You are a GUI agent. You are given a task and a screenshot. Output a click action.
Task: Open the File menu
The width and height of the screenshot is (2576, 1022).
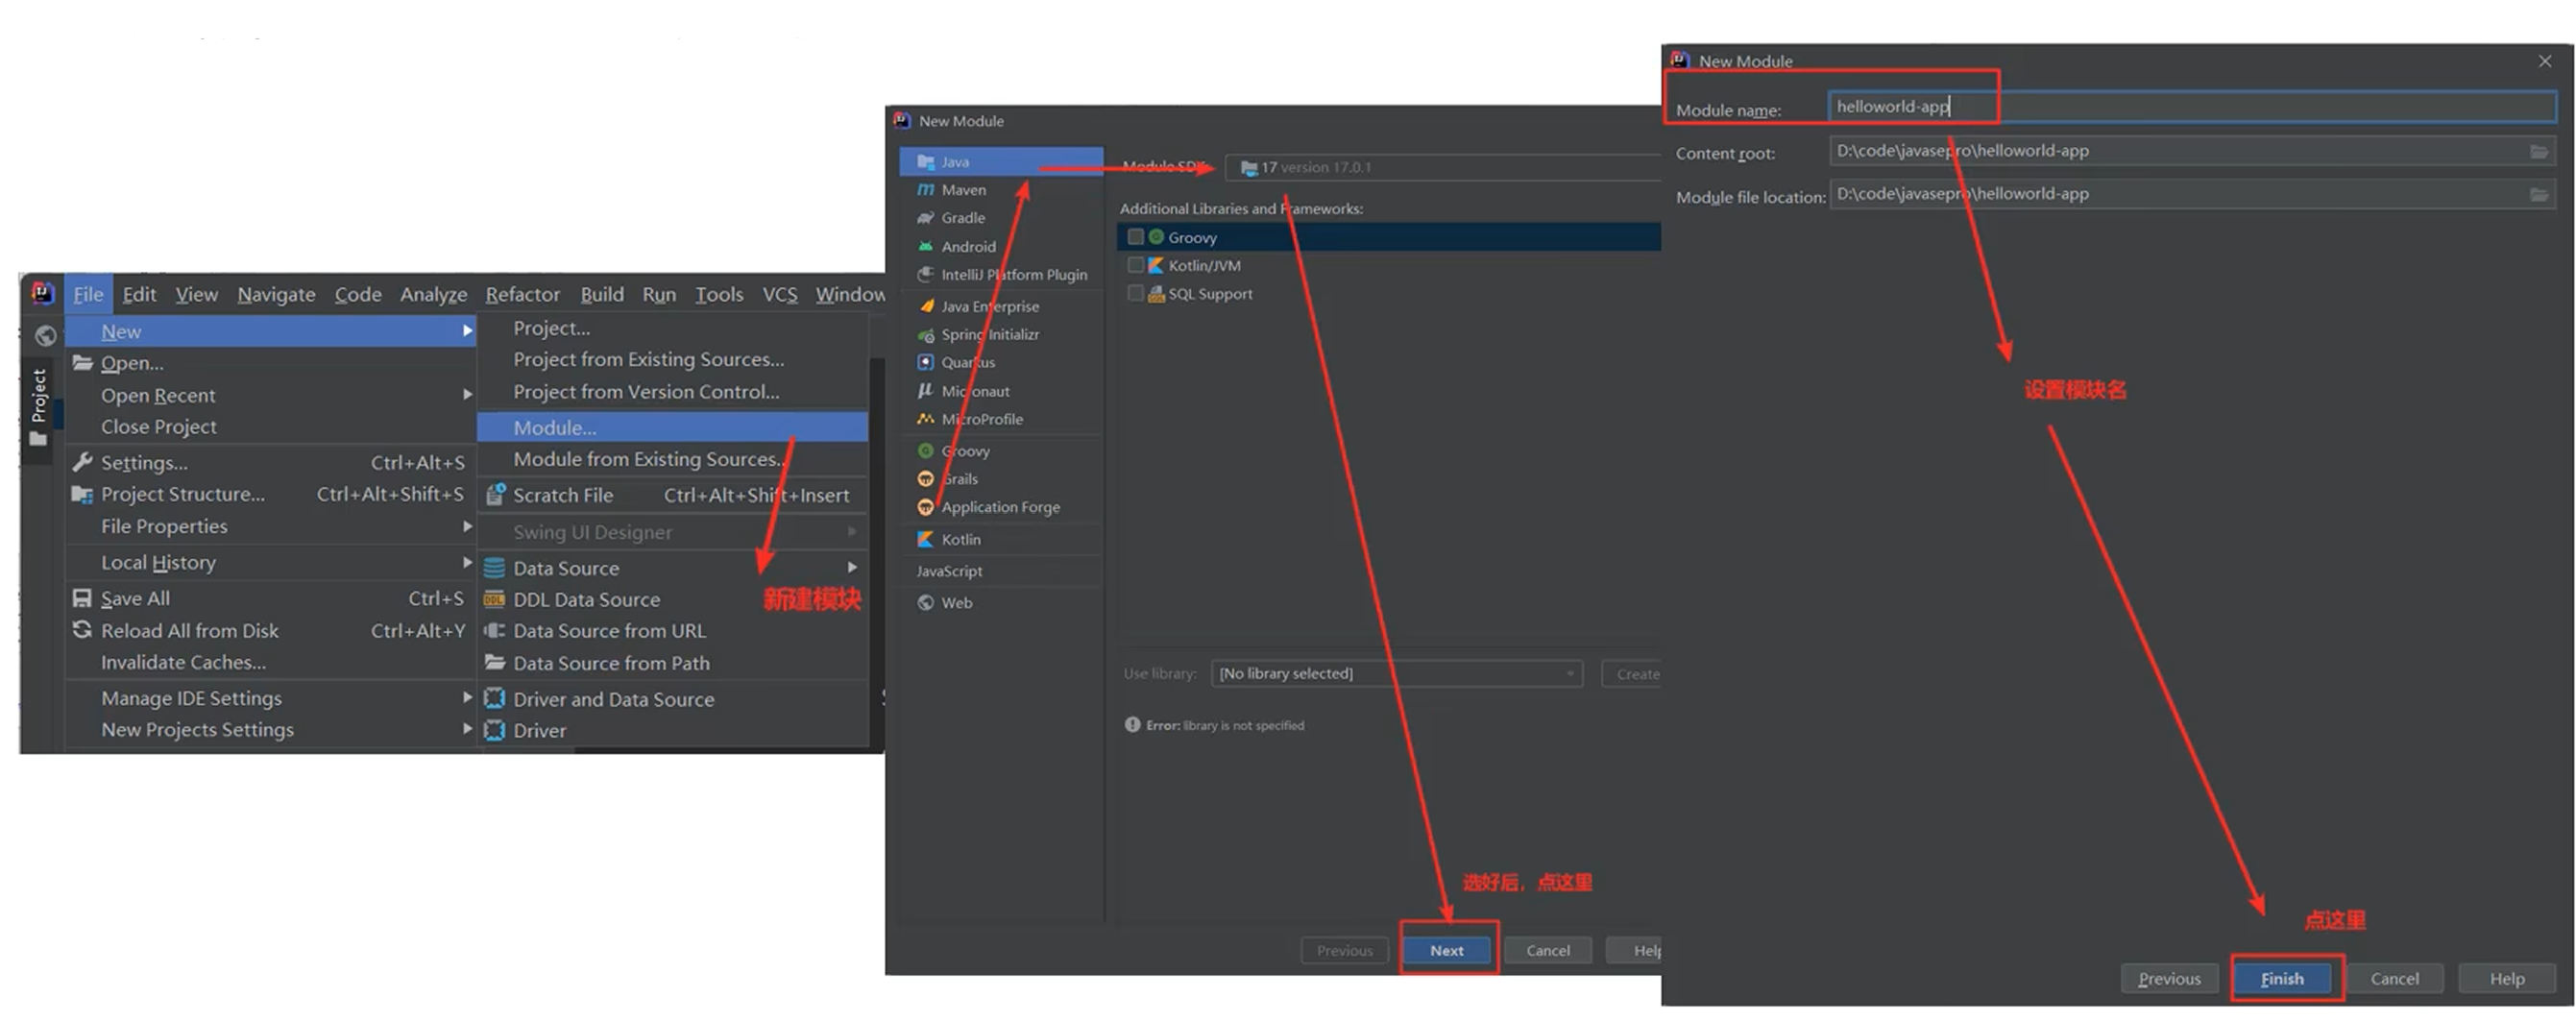point(88,294)
